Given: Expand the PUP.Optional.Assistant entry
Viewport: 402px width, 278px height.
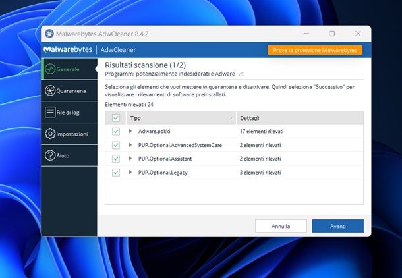Looking at the screenshot, I should [130, 159].
